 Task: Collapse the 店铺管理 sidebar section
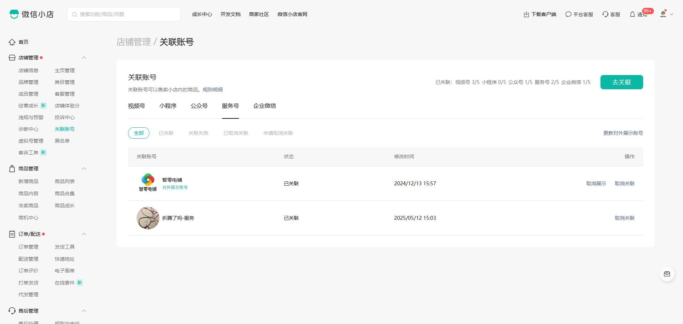(84, 58)
